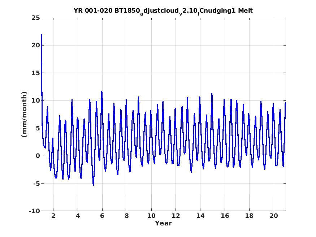Click the deepest trough just after year 5
Screen dimensions: 316x237
tap(93, 185)
